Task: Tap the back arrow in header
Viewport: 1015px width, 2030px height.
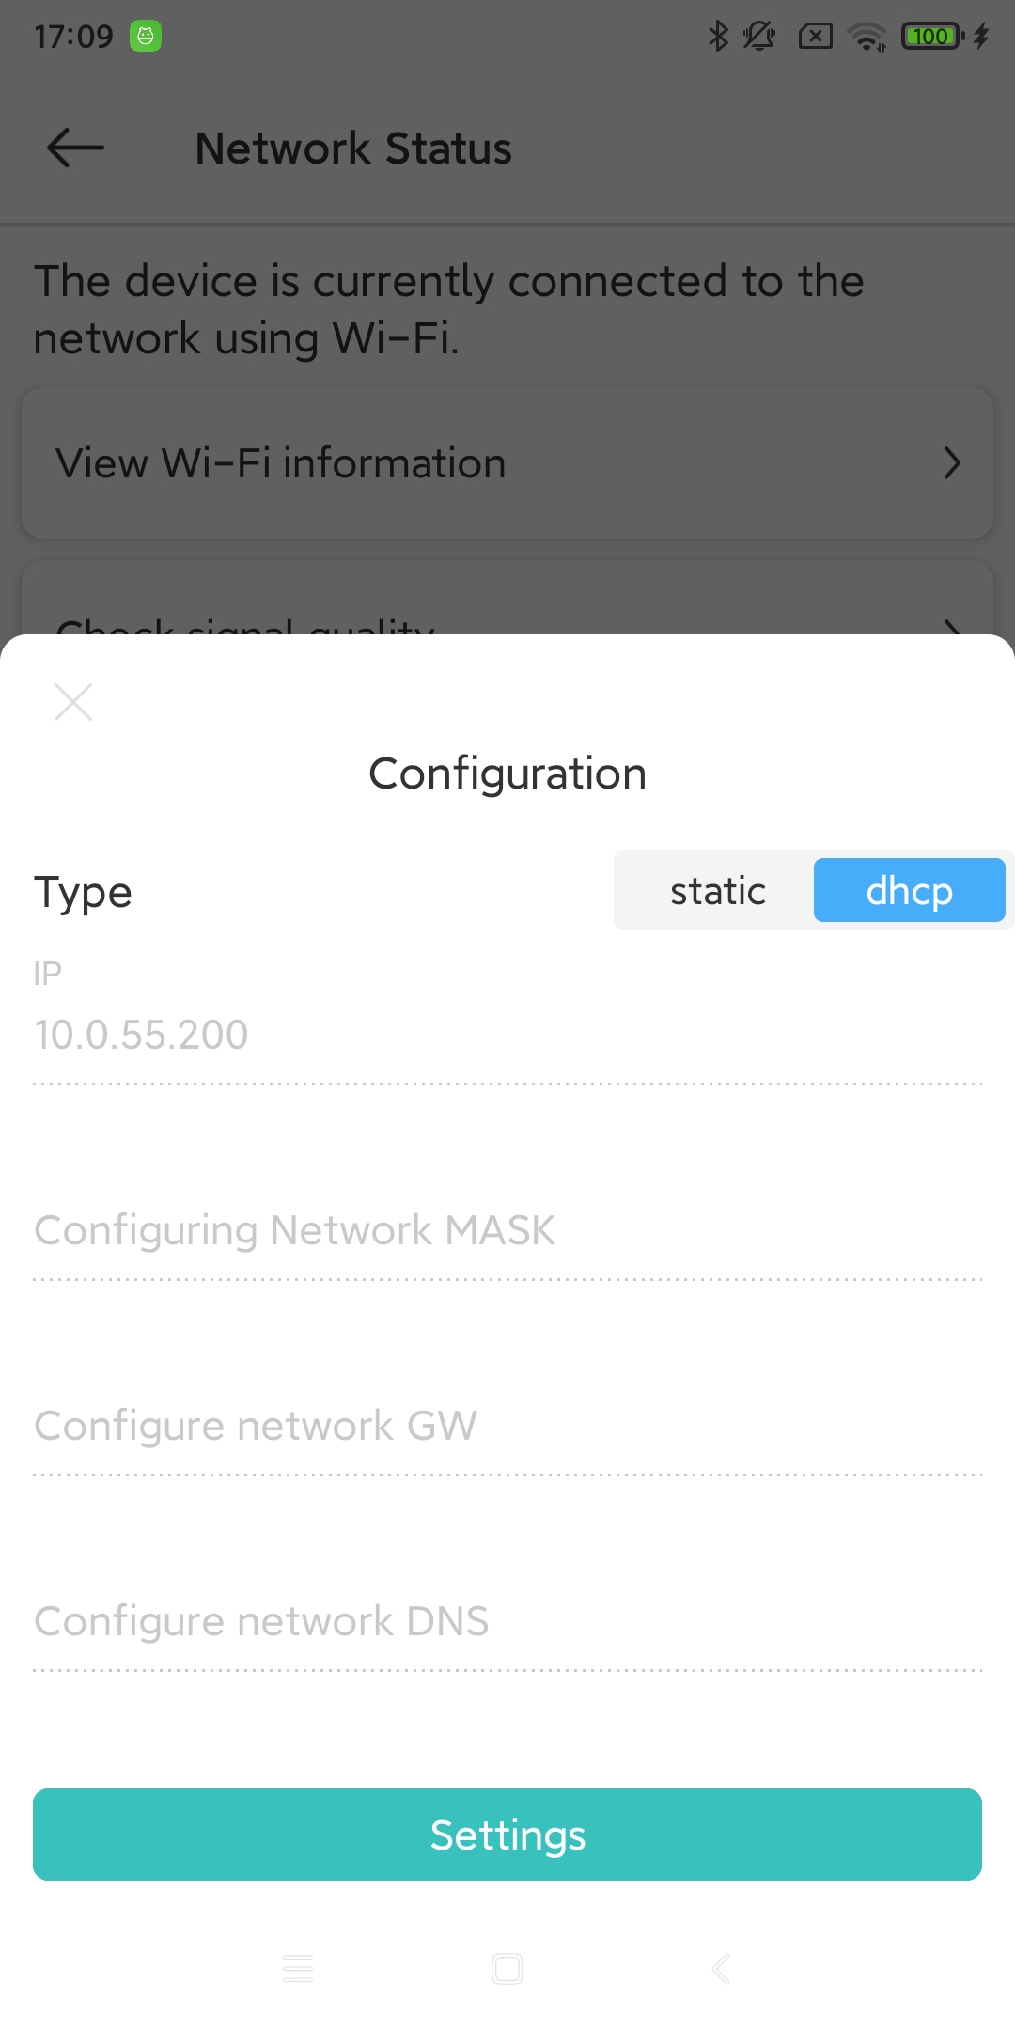Action: (75, 148)
